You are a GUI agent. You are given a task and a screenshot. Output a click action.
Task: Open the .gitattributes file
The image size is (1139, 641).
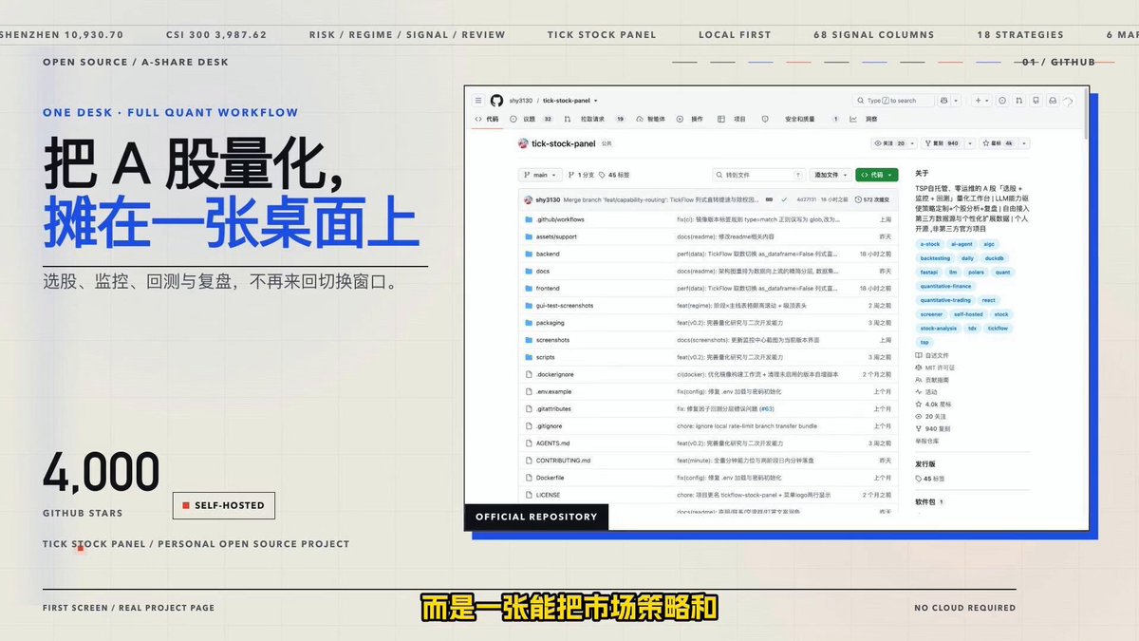point(553,408)
